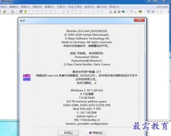Screen dimensions: 171x136
Task: Open the 查看(V) View menu
Action: tap(49, 7)
